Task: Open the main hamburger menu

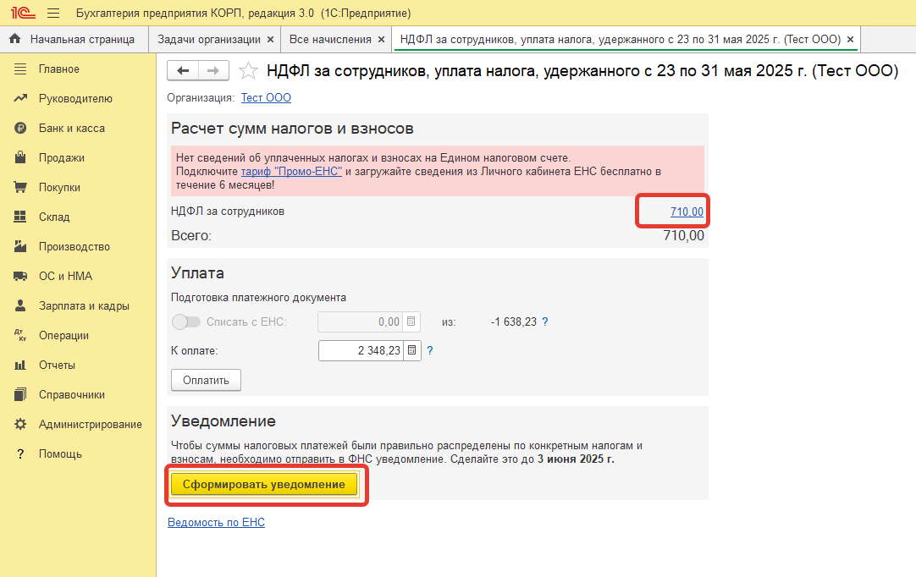Action: coord(53,14)
